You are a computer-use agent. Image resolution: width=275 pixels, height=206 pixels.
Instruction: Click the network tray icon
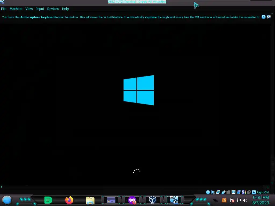click(x=239, y=200)
